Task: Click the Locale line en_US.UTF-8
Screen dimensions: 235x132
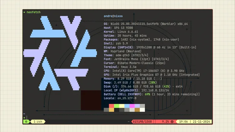Action: [120, 98]
